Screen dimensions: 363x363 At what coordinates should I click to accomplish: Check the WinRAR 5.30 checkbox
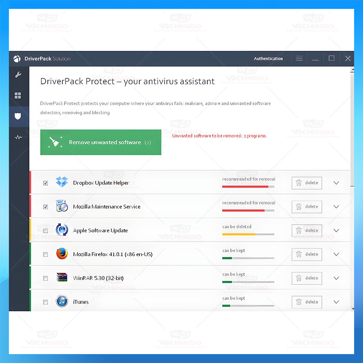(x=46, y=278)
